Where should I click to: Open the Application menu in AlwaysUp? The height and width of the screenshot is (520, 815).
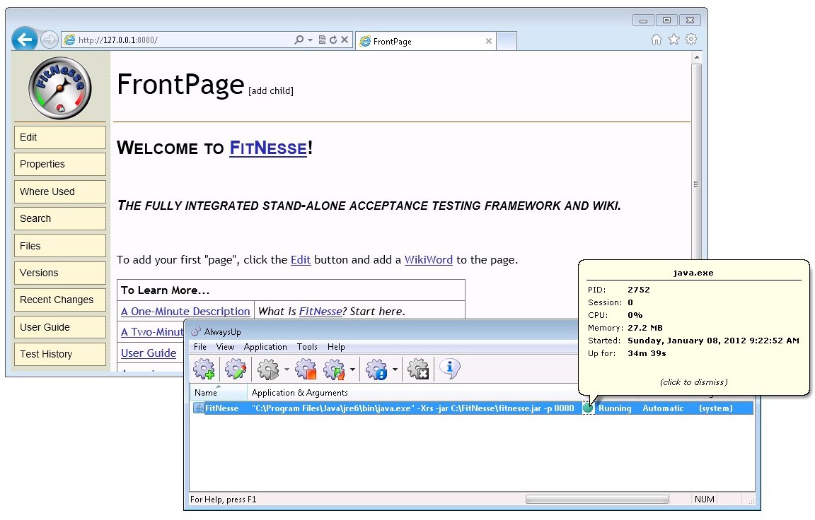point(265,347)
